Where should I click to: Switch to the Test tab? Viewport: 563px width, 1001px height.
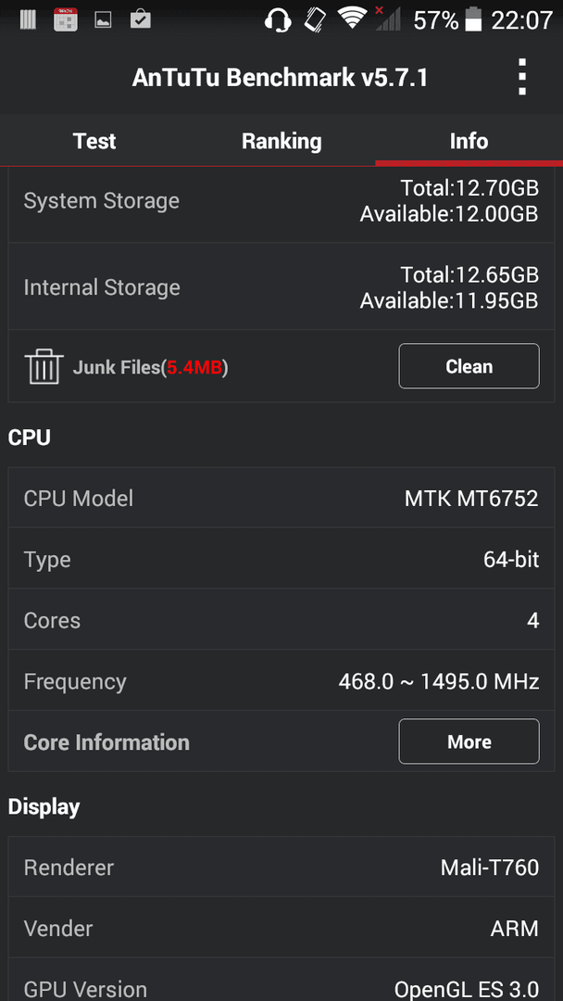click(x=94, y=141)
